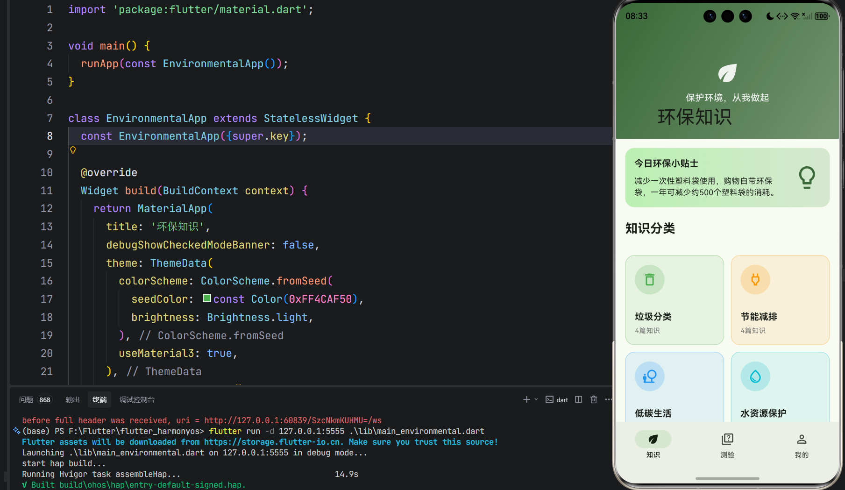This screenshot has width=845, height=490.
Task: Click line number 8 in the editor gutter
Action: tap(50, 136)
